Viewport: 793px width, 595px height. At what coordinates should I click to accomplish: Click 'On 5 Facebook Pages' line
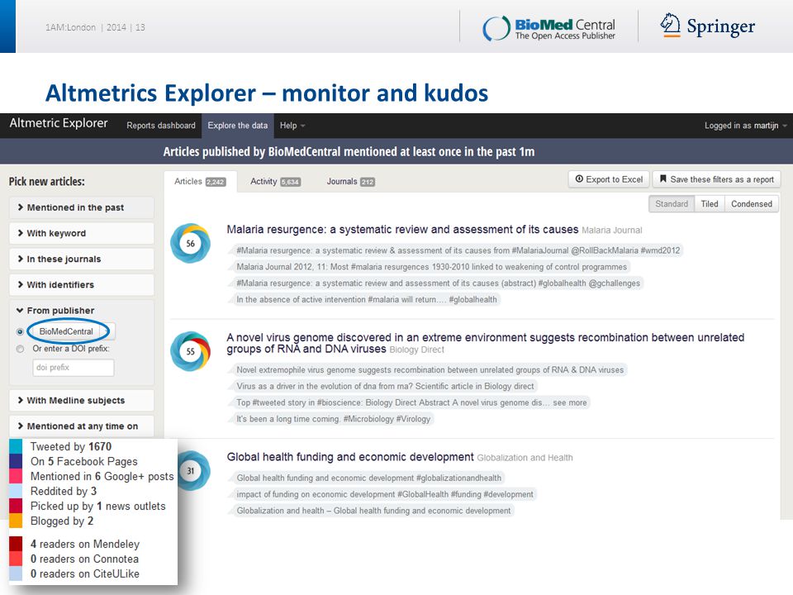point(84,461)
